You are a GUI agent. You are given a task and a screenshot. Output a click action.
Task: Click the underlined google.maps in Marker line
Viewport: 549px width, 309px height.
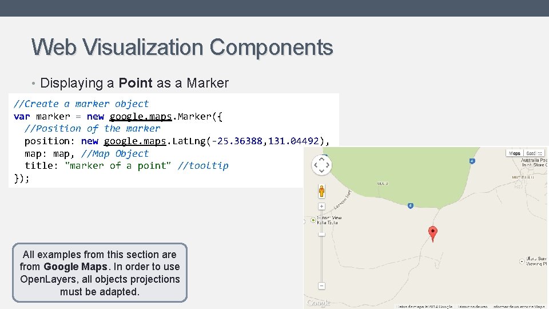pyautogui.click(x=141, y=117)
